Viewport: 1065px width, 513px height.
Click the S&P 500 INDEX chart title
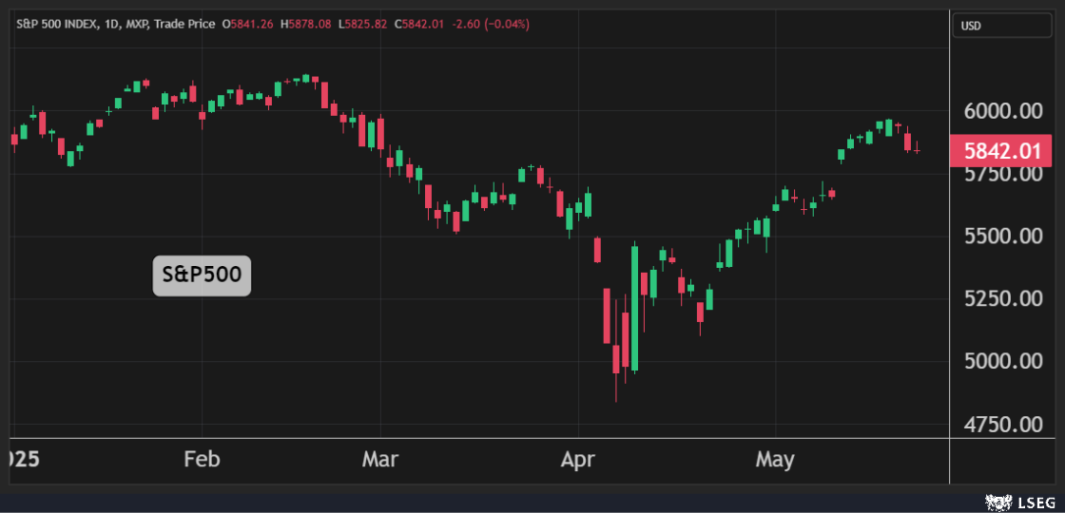(60, 24)
